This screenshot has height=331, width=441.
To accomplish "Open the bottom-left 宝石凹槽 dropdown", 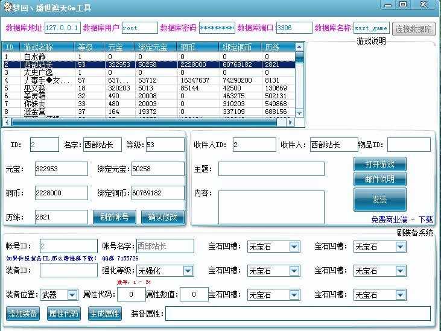I will pos(274,295).
